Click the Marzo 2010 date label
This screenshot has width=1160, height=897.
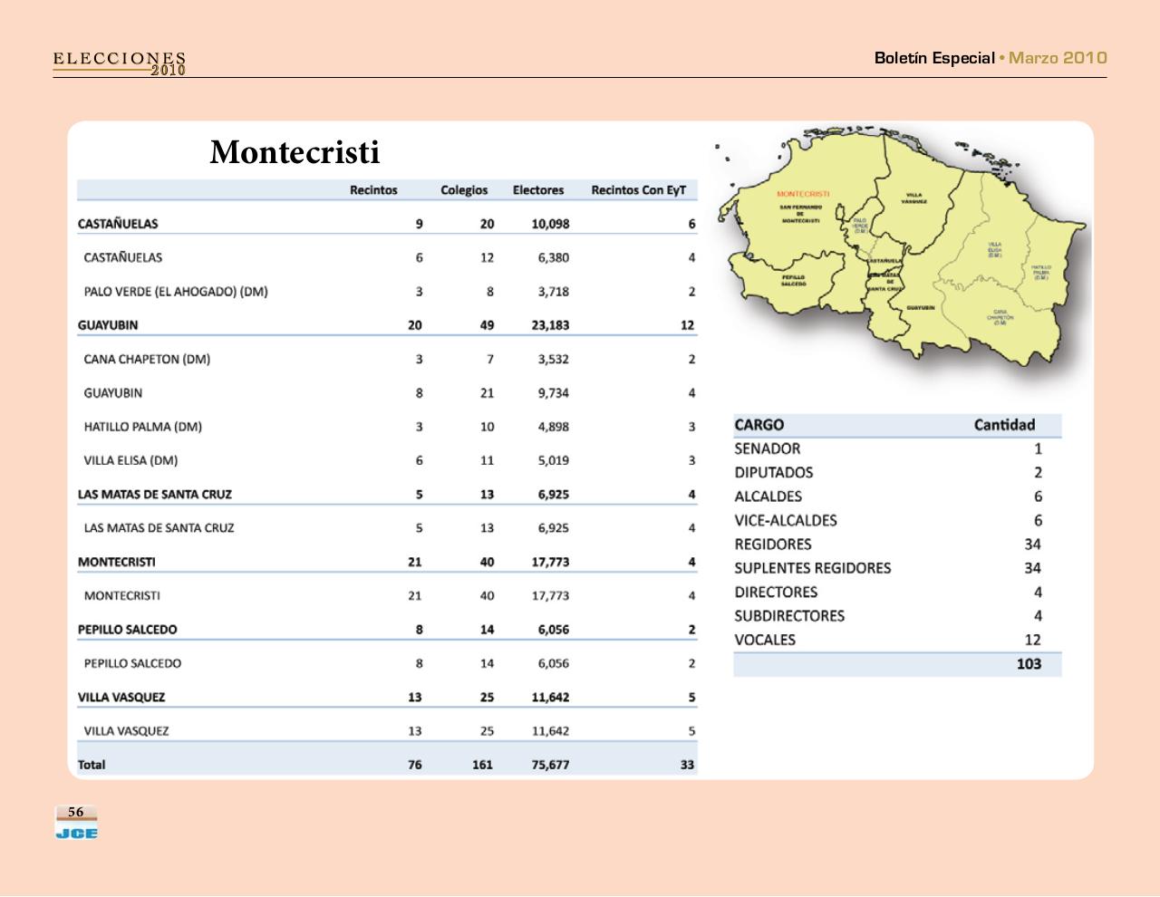pyautogui.click(x=1058, y=58)
